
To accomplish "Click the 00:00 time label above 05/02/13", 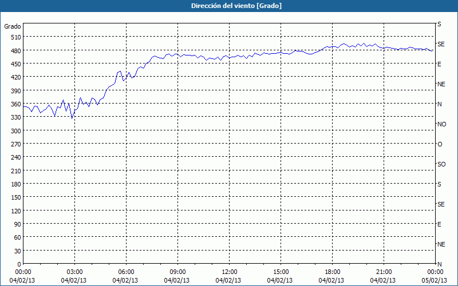I will 435,272.
